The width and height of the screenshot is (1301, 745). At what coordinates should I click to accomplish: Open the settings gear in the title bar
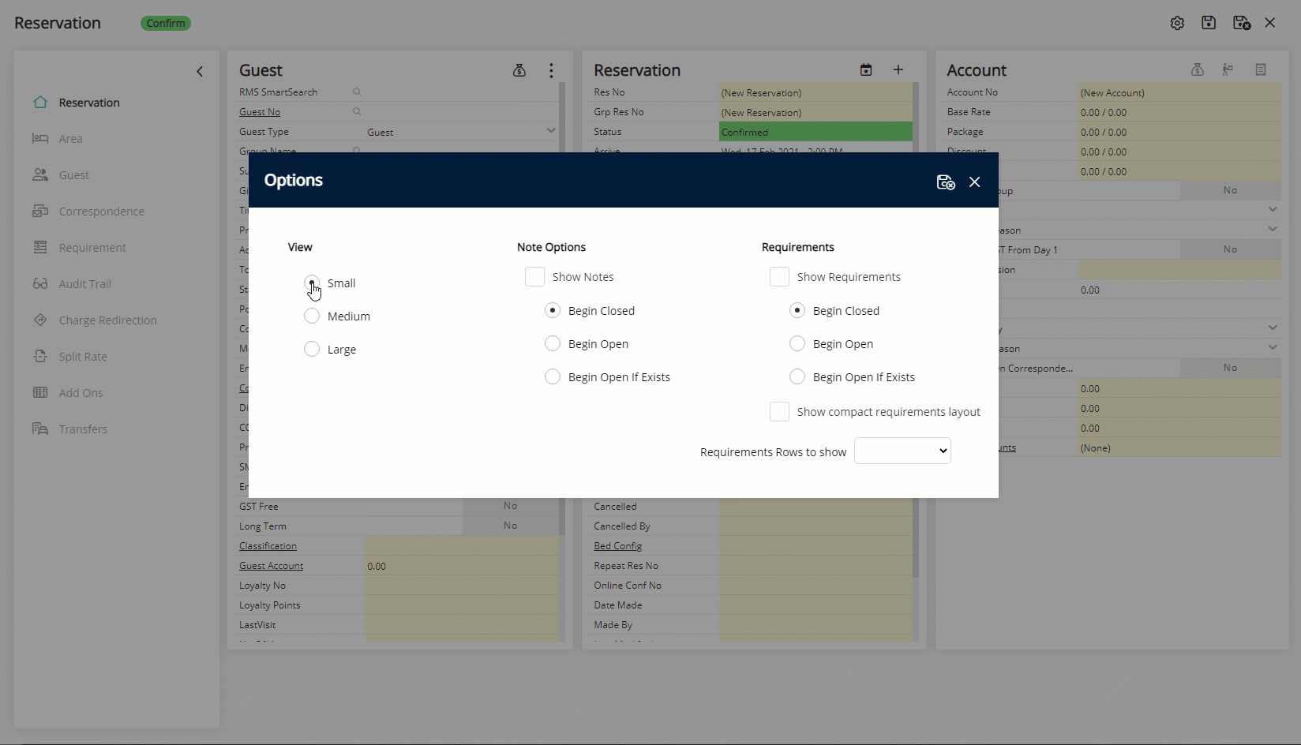pyautogui.click(x=1177, y=23)
